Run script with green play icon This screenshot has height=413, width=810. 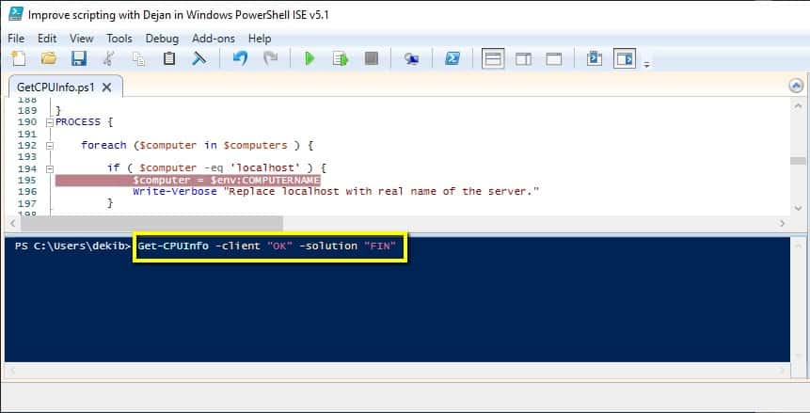pos(310,58)
